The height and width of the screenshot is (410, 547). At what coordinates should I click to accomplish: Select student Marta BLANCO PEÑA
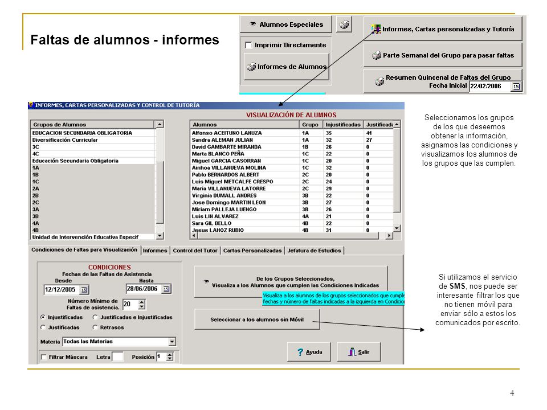[292, 154]
